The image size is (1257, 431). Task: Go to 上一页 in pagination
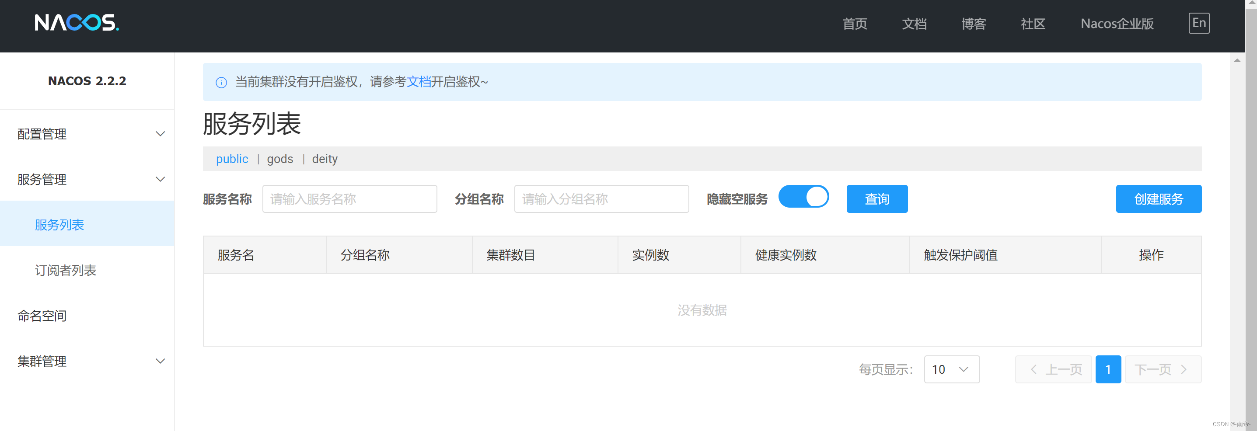click(x=1053, y=369)
